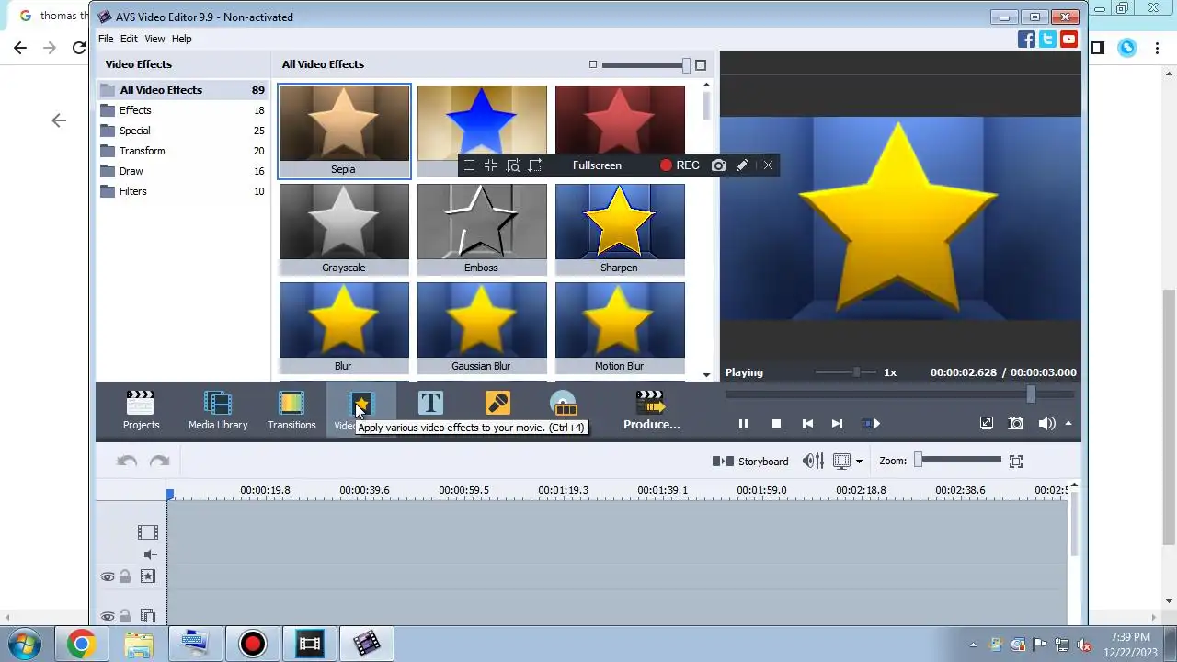Screen dimensions: 1177x662
Task: Redo the last action
Action: (x=159, y=462)
